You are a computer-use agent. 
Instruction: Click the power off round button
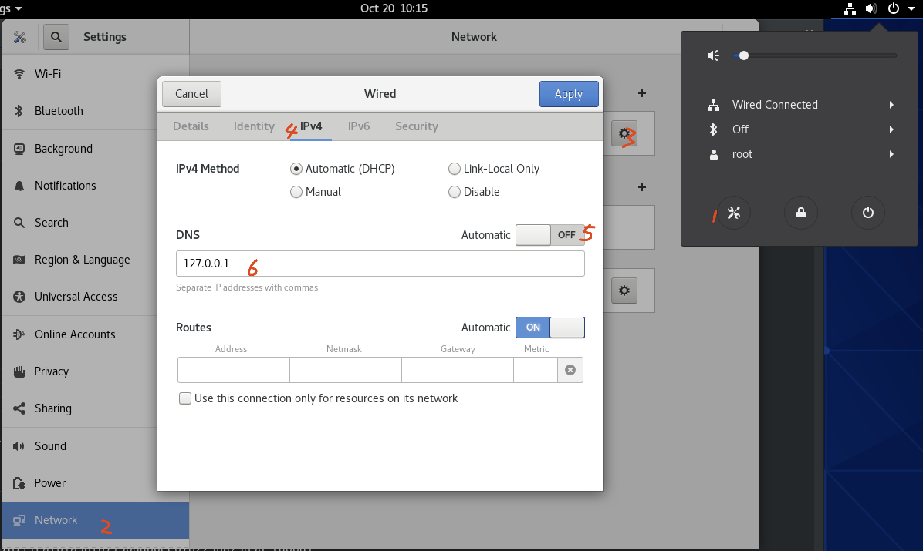pyautogui.click(x=868, y=213)
